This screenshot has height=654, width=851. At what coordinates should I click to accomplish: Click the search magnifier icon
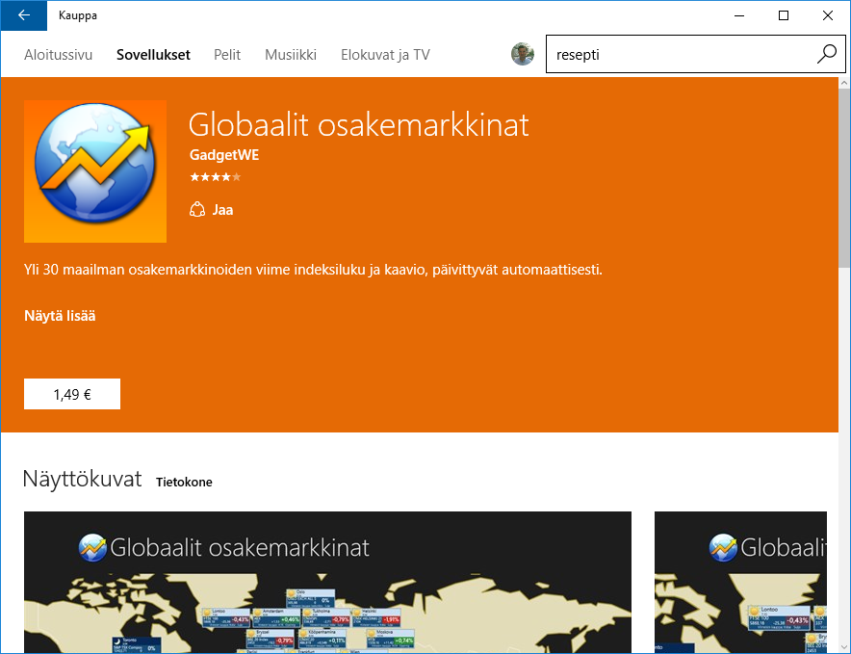[826, 55]
